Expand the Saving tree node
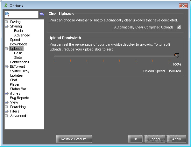Image resolution: width=191 pixels, height=147 pixels. pos(6,22)
